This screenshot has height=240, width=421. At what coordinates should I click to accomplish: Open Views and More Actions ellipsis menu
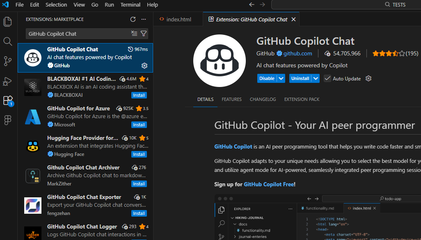coord(144,19)
